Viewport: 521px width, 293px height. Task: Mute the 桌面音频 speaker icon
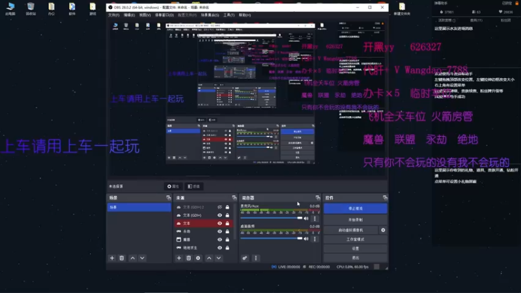[306, 239]
